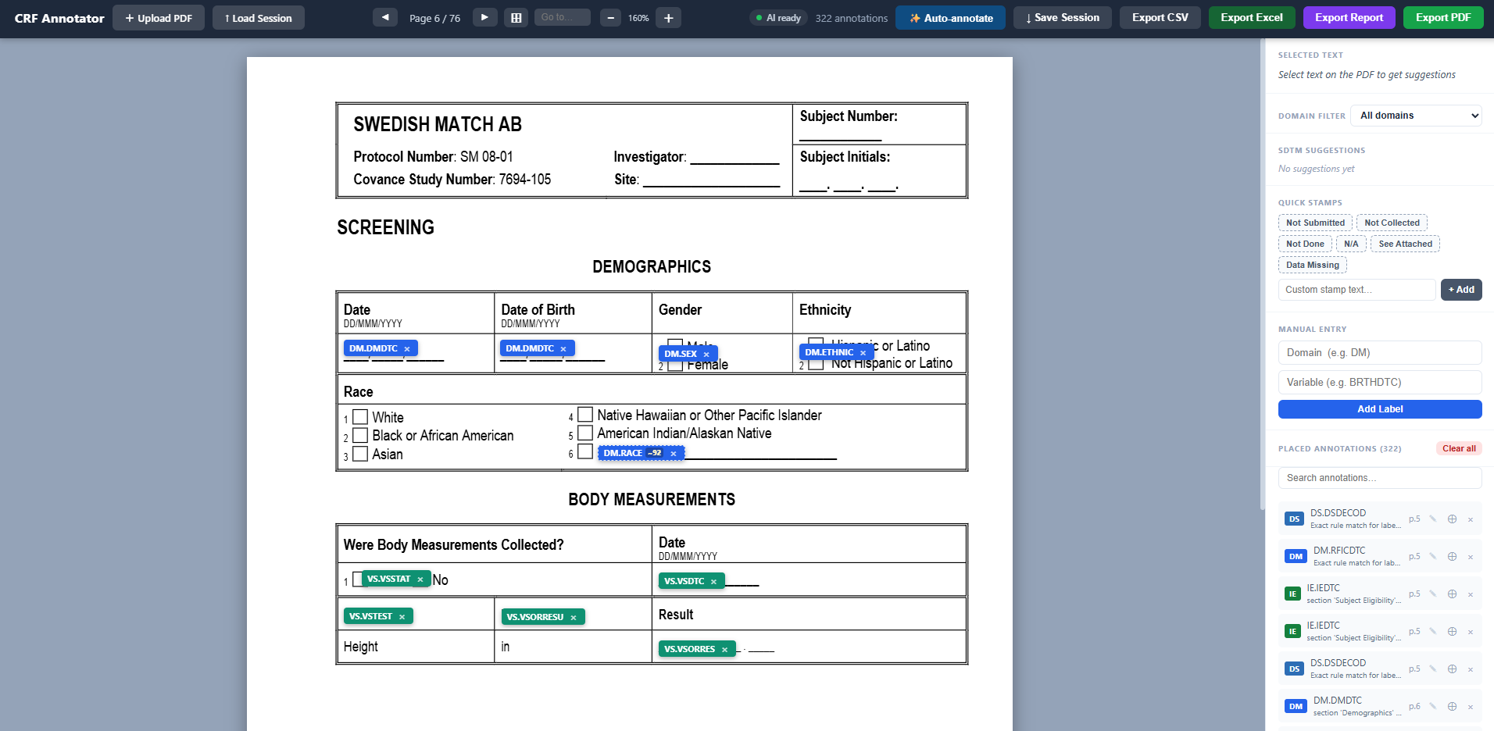This screenshot has width=1494, height=731.
Task: Click the AI ready status indicator
Action: (x=778, y=18)
